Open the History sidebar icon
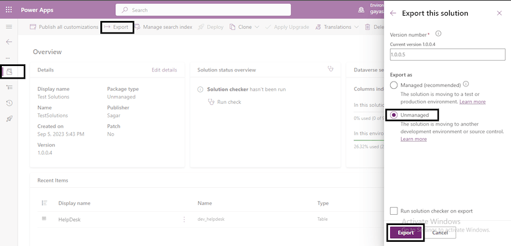The image size is (511, 246). 10,103
